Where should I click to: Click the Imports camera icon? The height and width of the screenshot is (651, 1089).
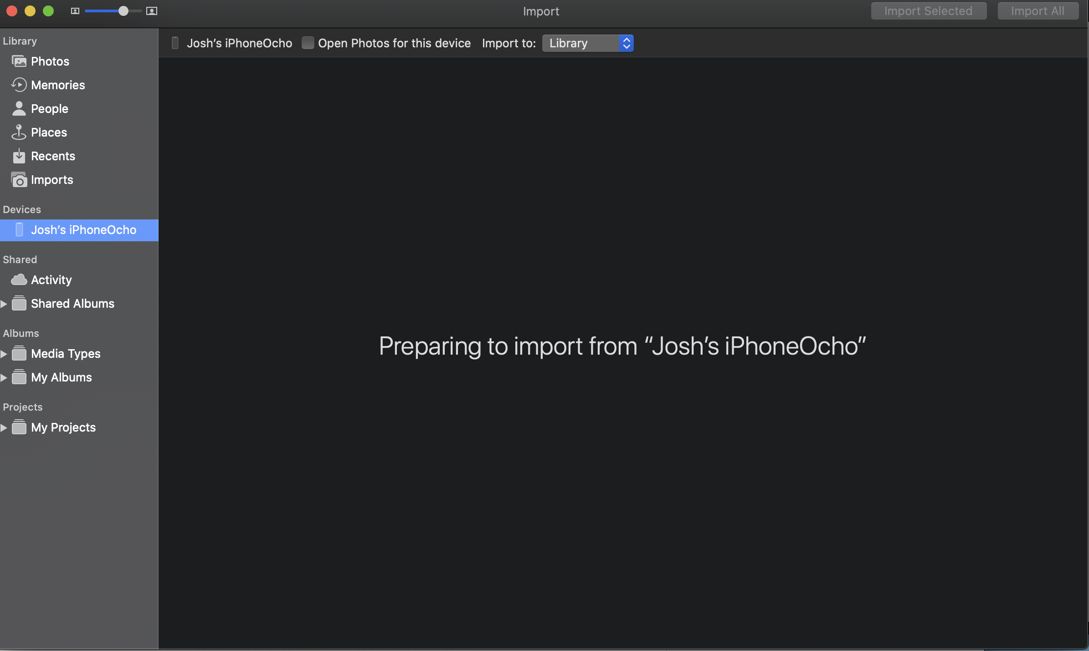click(19, 180)
